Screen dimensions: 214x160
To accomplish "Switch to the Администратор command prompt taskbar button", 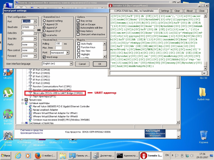I will click(128, 155).
